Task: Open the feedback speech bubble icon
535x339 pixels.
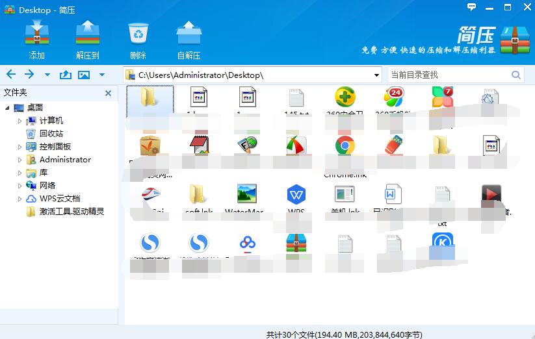Action: point(471,6)
